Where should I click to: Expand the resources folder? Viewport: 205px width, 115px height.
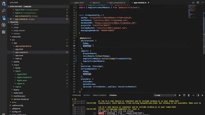click(16, 37)
